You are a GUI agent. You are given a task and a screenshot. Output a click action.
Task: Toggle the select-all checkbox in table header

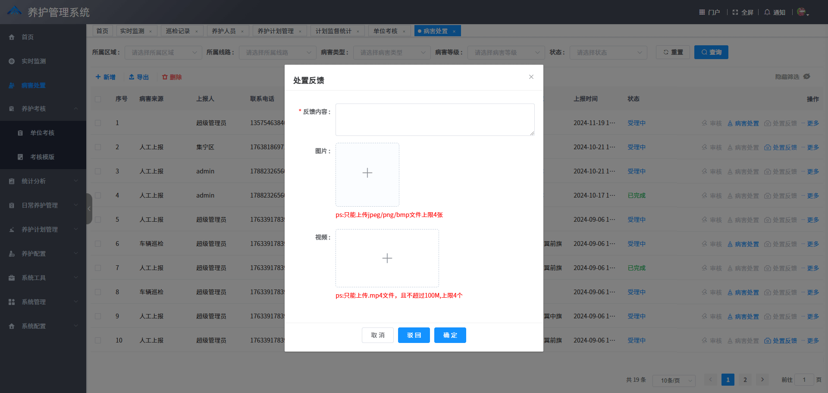[98, 99]
